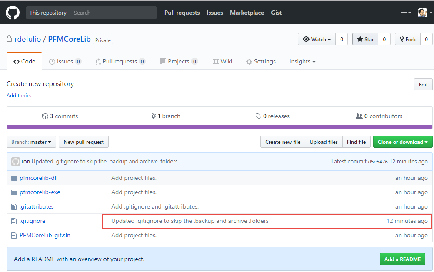Click Create new file button
Viewport: 434px width, 272px height.
[283, 142]
